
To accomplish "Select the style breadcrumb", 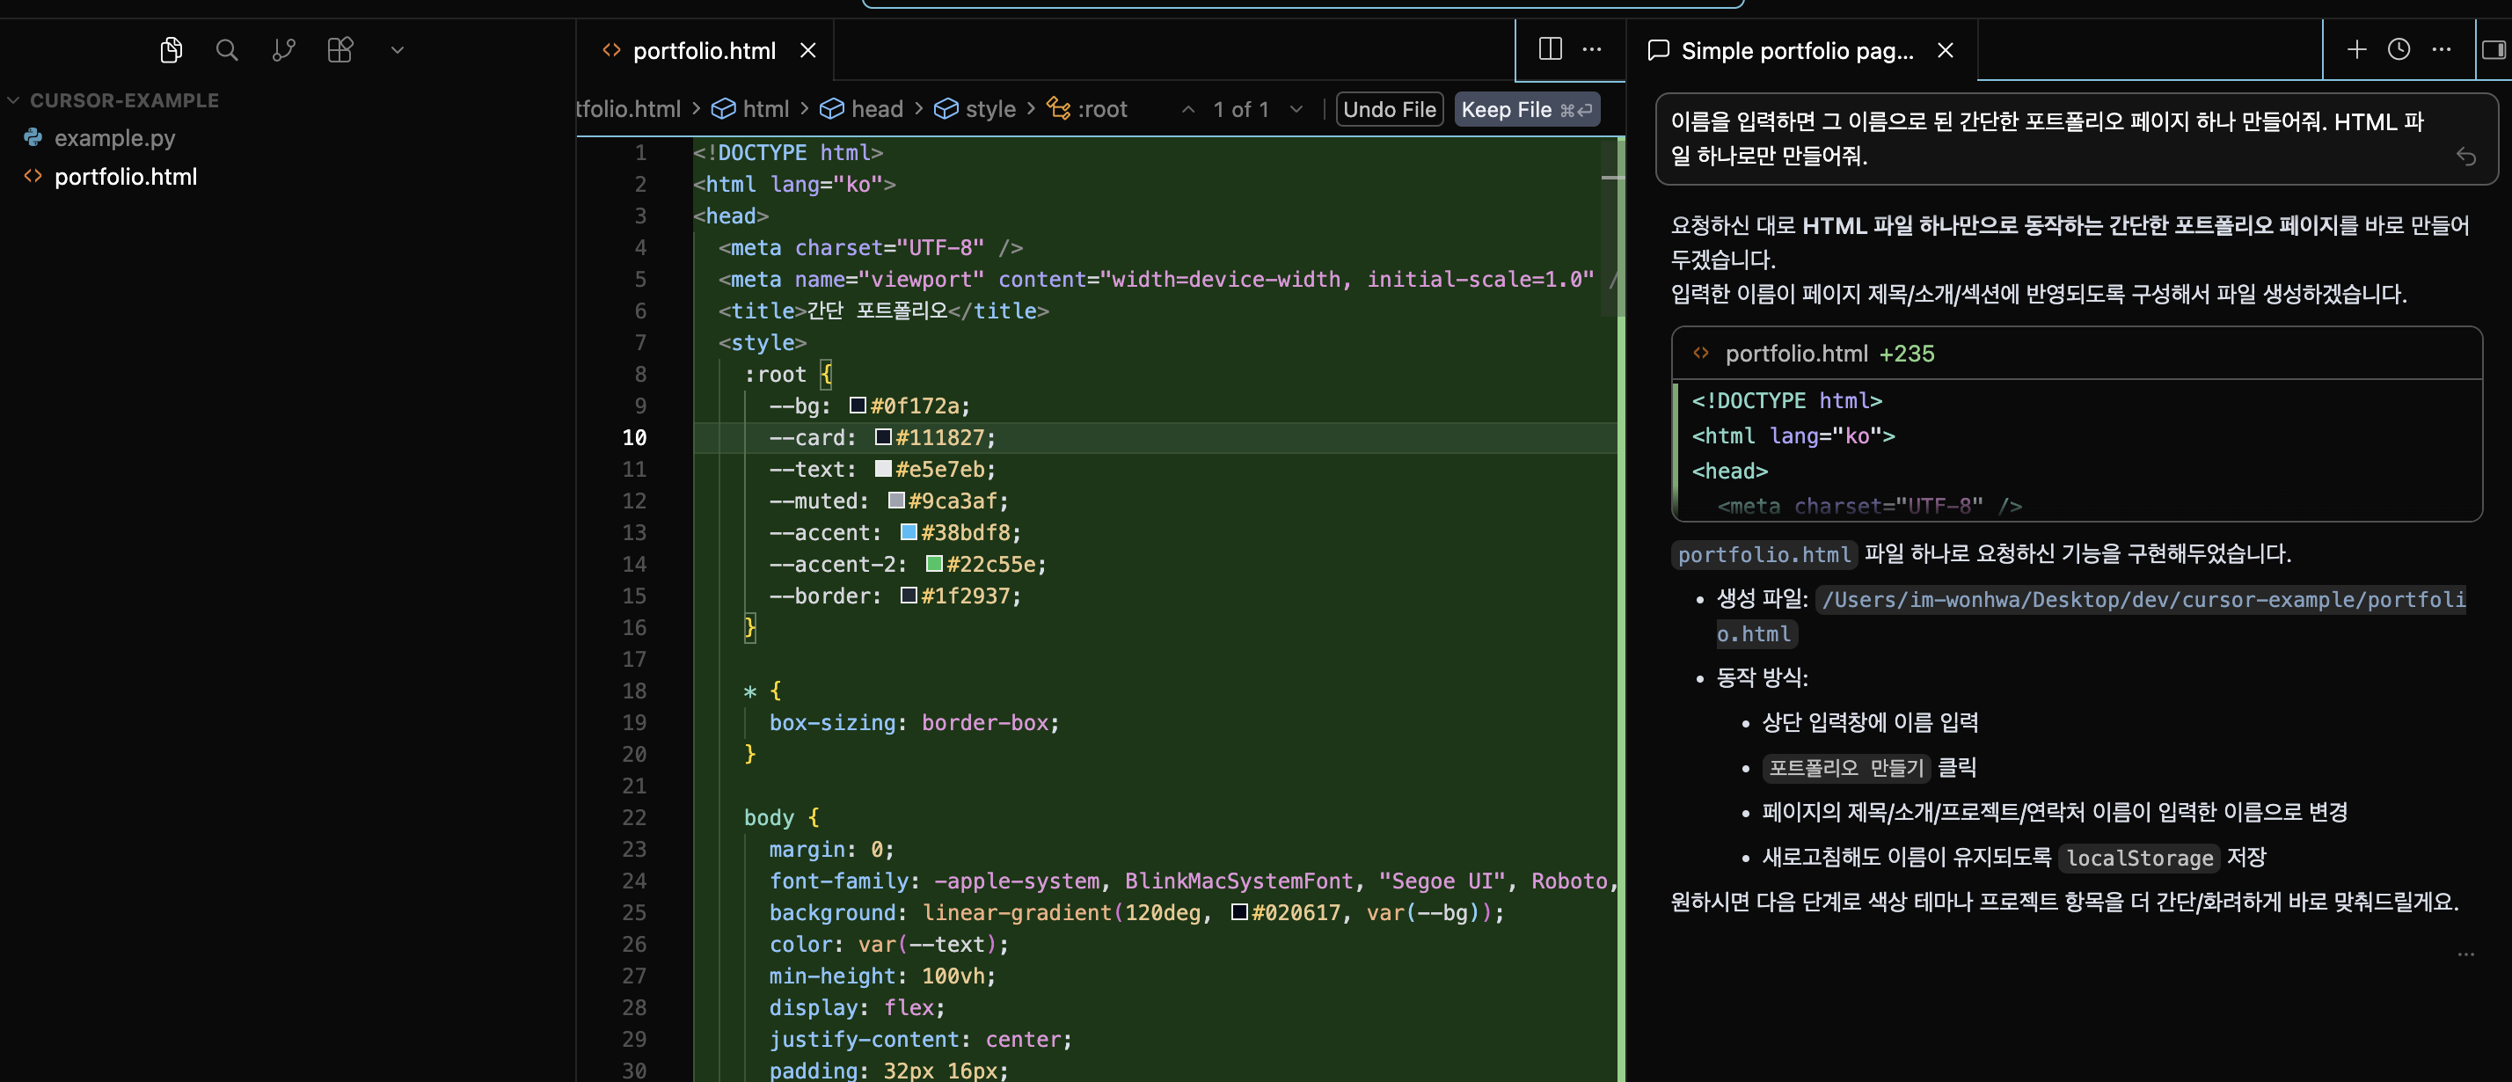I will tap(975, 109).
